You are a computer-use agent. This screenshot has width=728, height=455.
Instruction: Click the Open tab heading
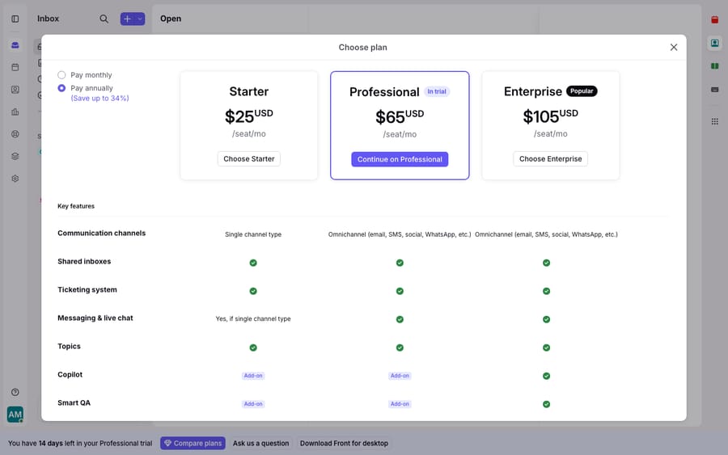click(171, 19)
